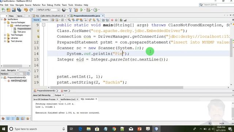
Task: Select Test.java in the project tree
Action: (21, 32)
